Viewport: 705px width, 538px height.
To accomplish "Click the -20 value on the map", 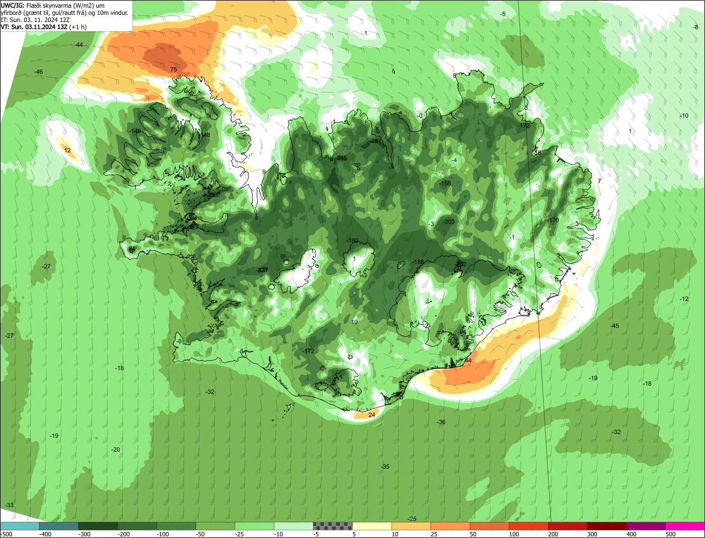I will click(116, 449).
